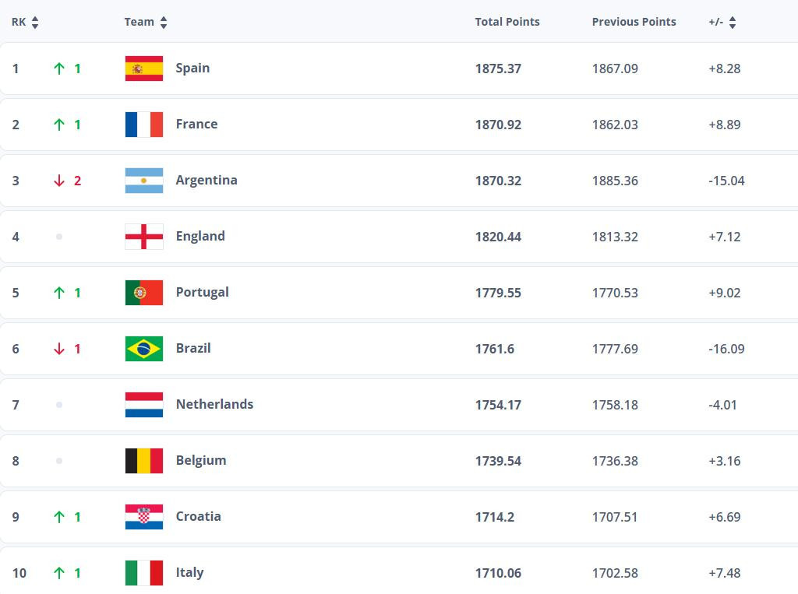Click the Spain flag icon
This screenshot has height=594, width=798.
click(x=143, y=68)
